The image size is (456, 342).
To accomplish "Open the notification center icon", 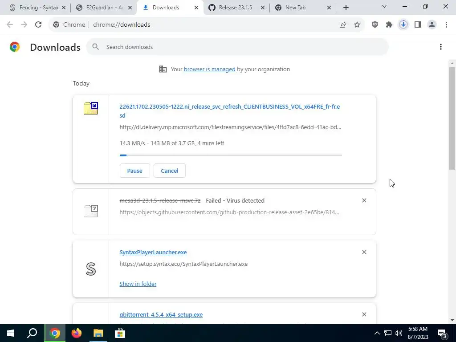I will point(442,333).
